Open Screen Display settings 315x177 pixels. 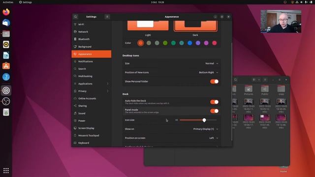(x=92, y=128)
